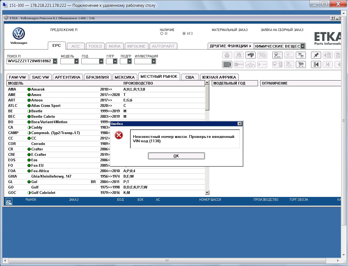Select the США market tab

pyautogui.click(x=190, y=77)
